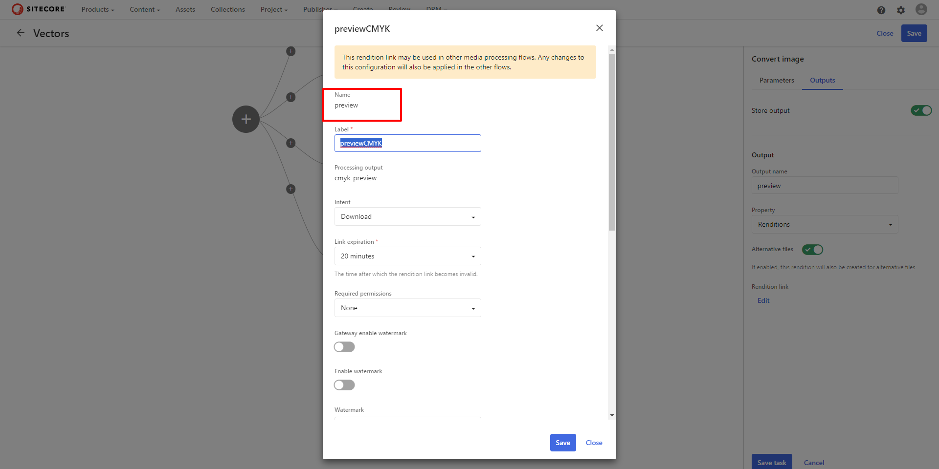Click the top-right Close link

(x=885, y=33)
